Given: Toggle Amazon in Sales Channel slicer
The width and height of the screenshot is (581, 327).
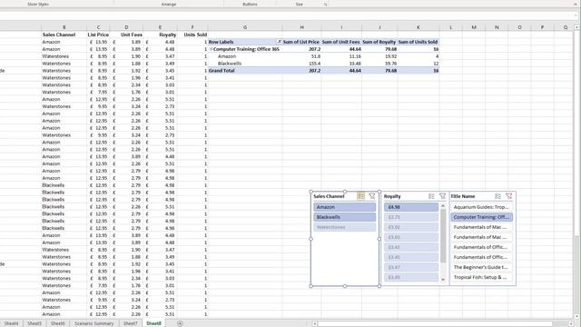Looking at the screenshot, I should pos(345,207).
